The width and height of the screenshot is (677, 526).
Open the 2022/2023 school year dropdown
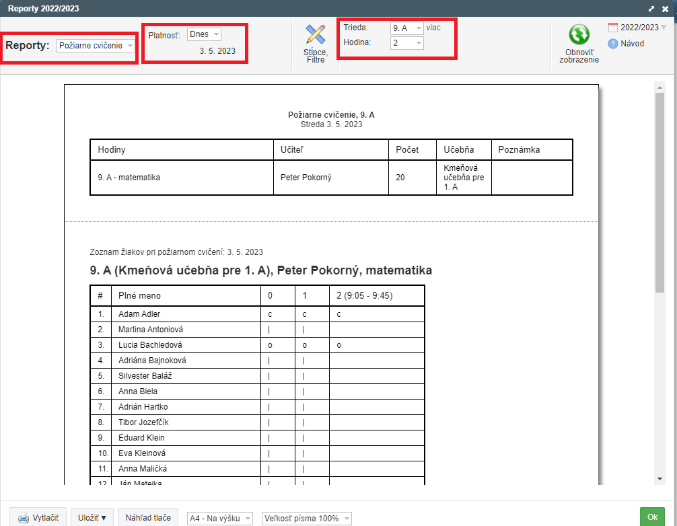pos(643,28)
